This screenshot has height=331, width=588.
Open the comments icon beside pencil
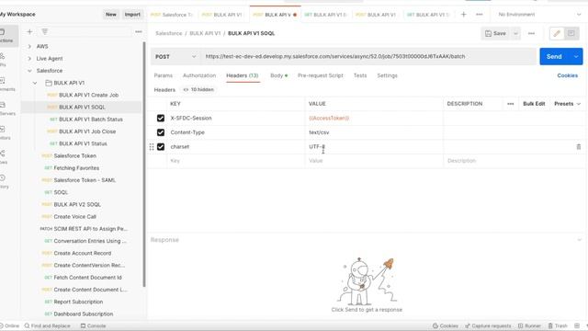click(571, 33)
